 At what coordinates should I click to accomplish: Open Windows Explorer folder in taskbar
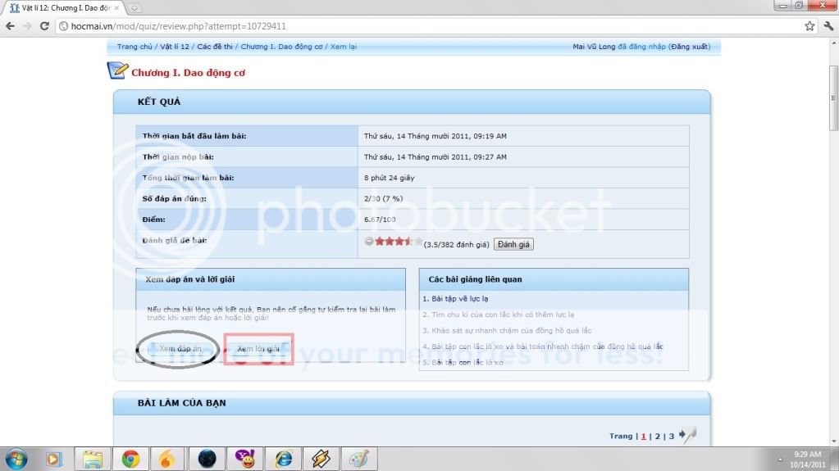point(93,460)
